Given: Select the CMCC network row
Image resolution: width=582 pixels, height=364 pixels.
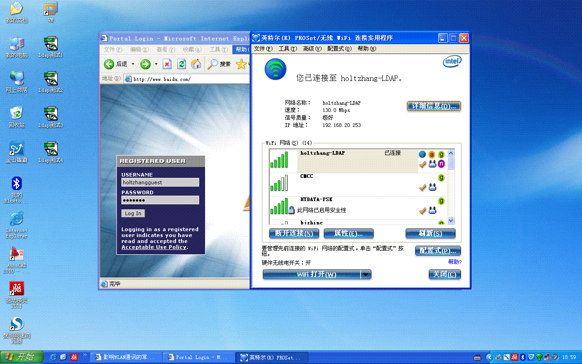Looking at the screenshot, I should click(x=358, y=185).
